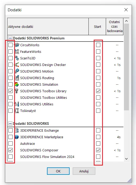Cancel the dialog with Anuluj
Screen dimensions: 136x185
pos(84,171)
